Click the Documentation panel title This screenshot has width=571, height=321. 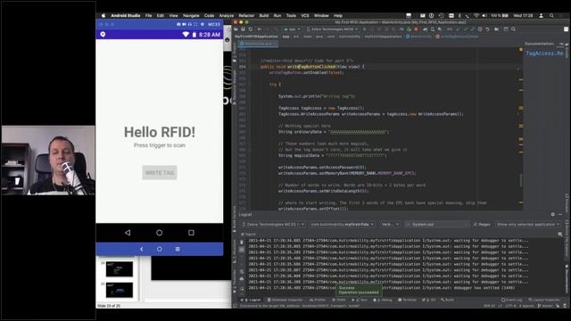pyautogui.click(x=539, y=44)
